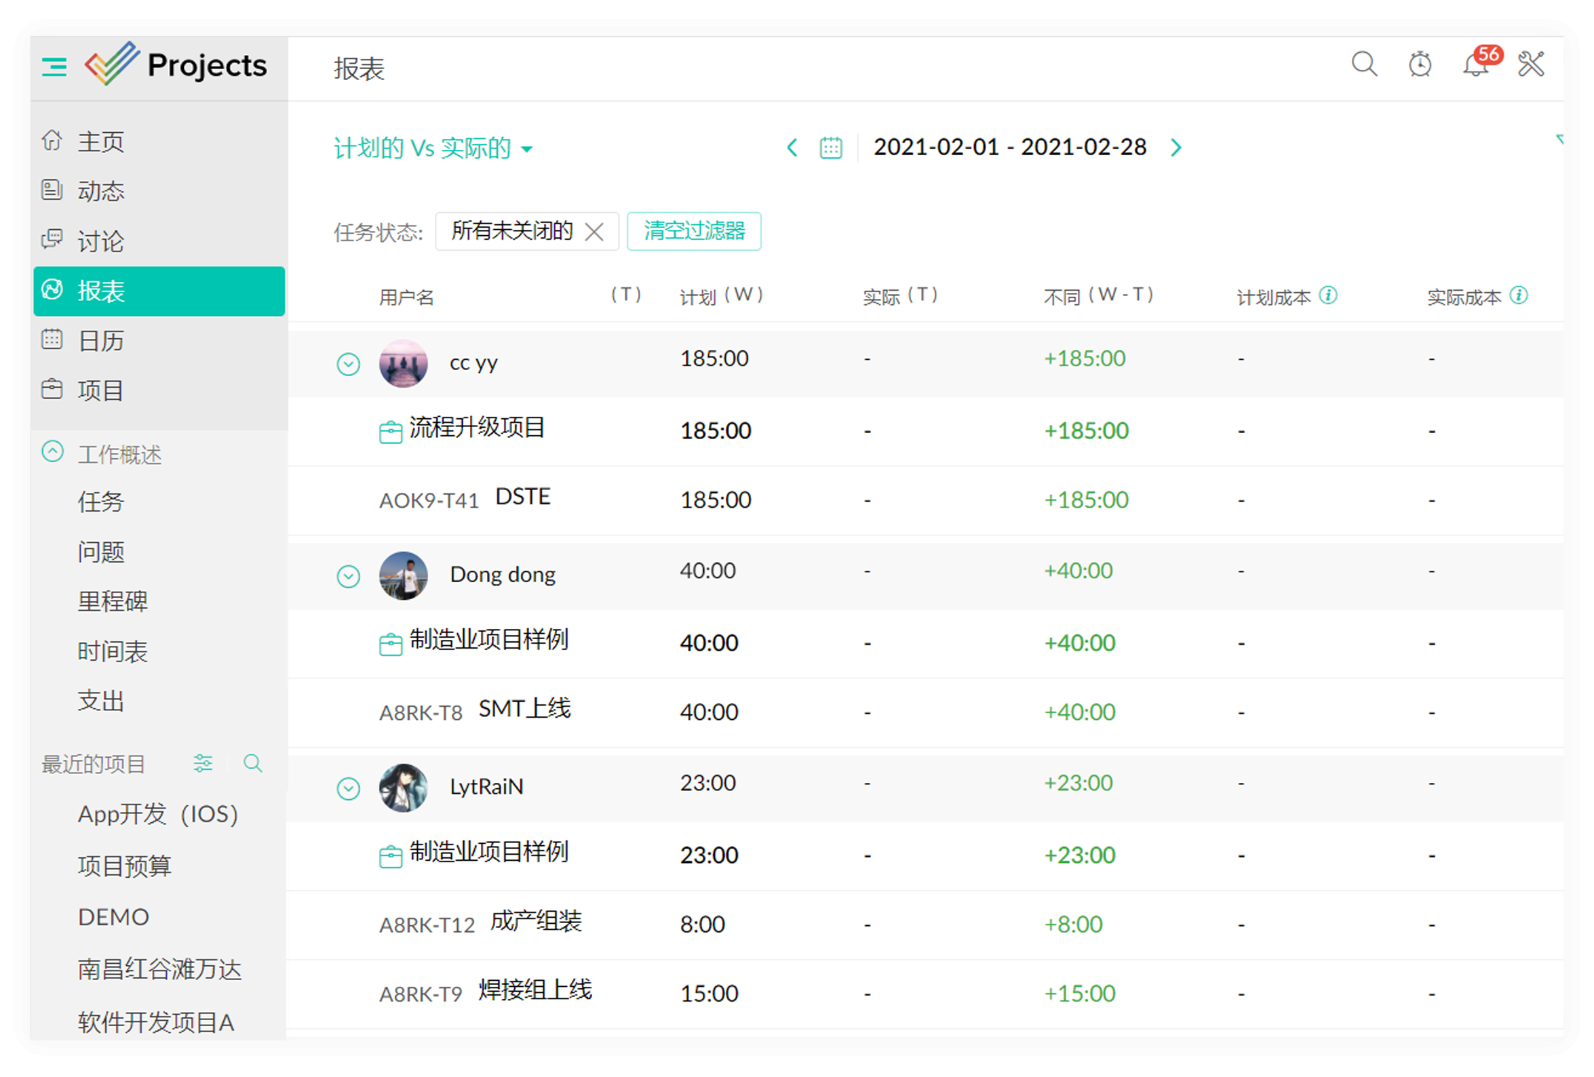Click the 清空过滤器 button

click(693, 231)
